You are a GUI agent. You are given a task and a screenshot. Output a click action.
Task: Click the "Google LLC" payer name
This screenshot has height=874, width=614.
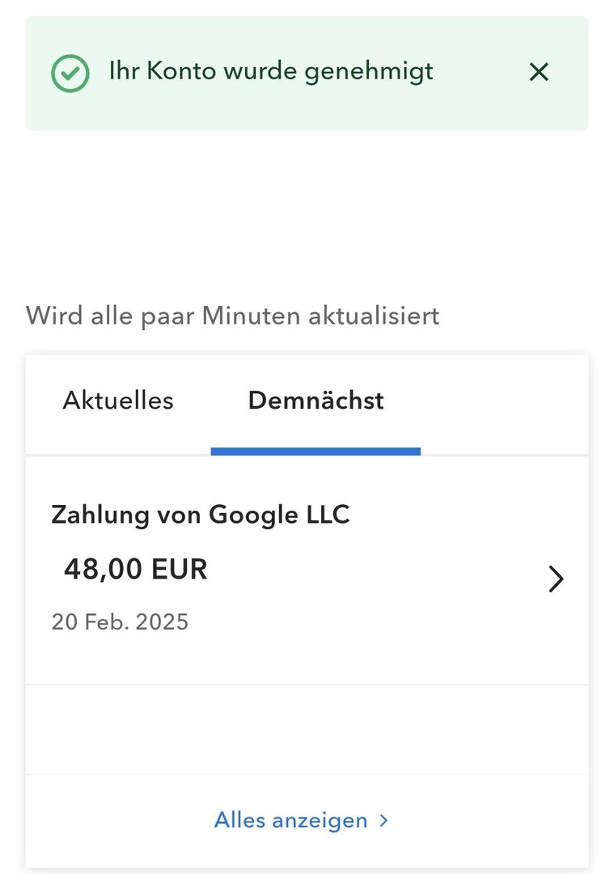click(280, 515)
